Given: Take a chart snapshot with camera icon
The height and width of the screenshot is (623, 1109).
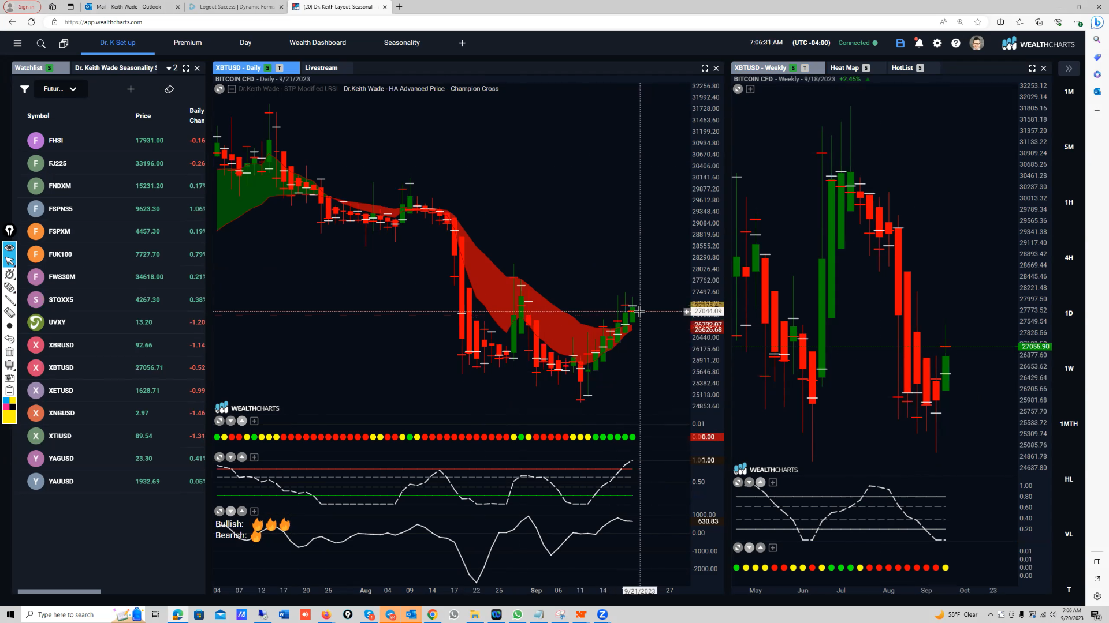Looking at the screenshot, I should click(9, 378).
